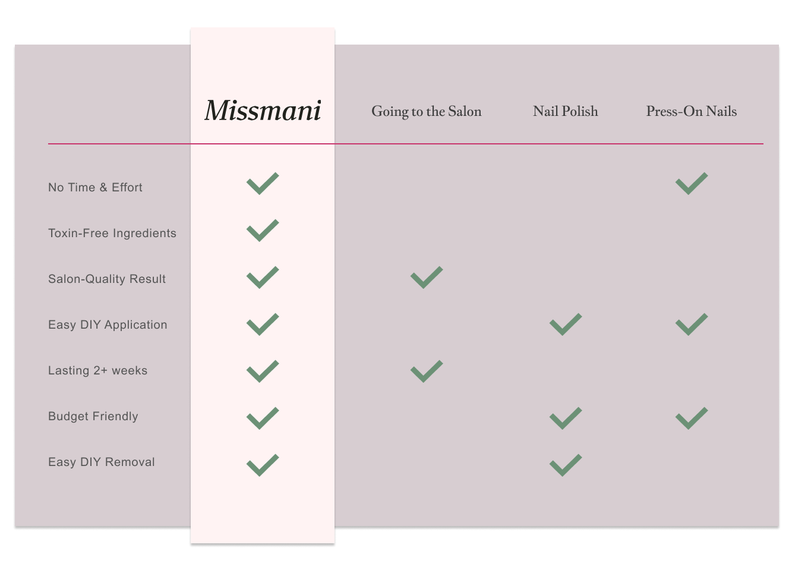Image resolution: width=792 pixels, height=570 pixels.
Task: Click Nail Polish checkmark for Budget Friendly
Action: [x=566, y=418]
